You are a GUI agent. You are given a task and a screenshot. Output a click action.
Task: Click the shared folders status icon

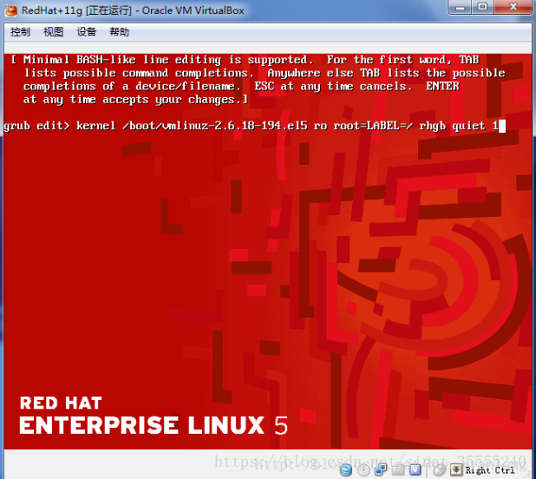398,470
